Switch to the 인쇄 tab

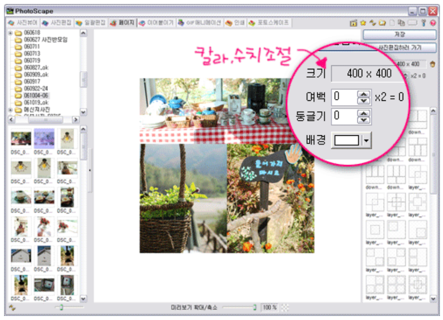(x=235, y=22)
